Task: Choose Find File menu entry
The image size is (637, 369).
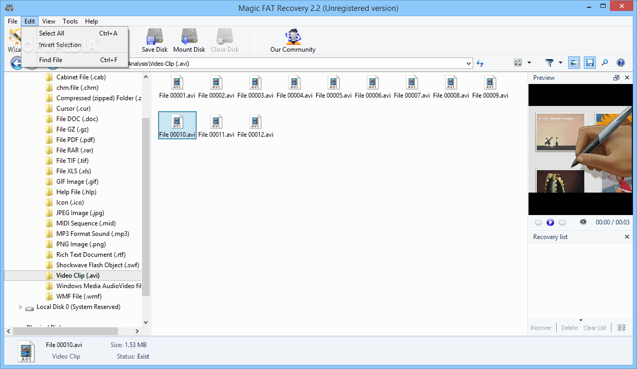Action: (75, 60)
